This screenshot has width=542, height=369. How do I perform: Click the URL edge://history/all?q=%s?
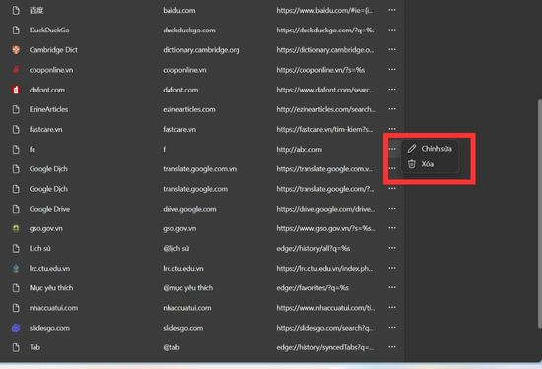pyautogui.click(x=312, y=249)
